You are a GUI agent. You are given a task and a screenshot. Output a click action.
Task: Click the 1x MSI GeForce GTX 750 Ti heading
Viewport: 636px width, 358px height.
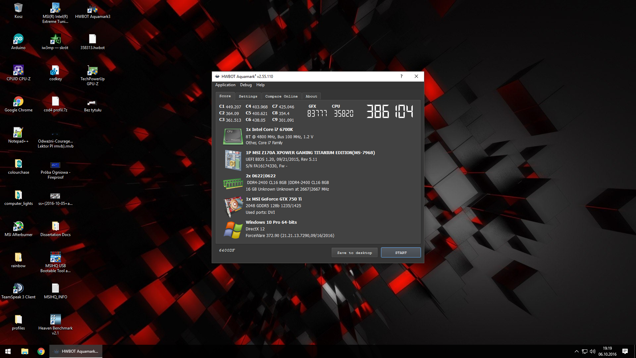[x=274, y=199]
